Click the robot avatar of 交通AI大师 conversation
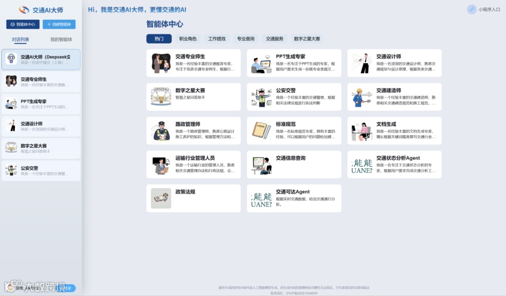 (x=11, y=59)
